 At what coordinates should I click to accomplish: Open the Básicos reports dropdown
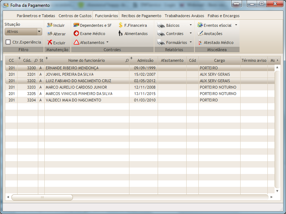pos(191,25)
